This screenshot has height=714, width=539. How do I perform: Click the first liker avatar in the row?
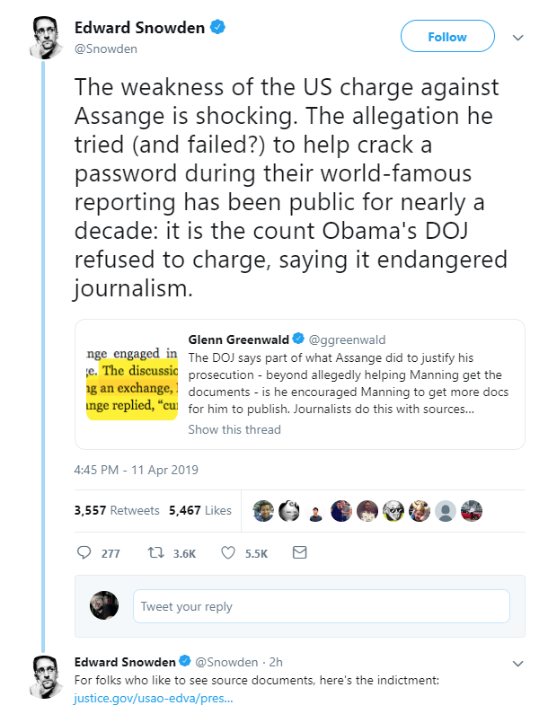click(x=263, y=510)
